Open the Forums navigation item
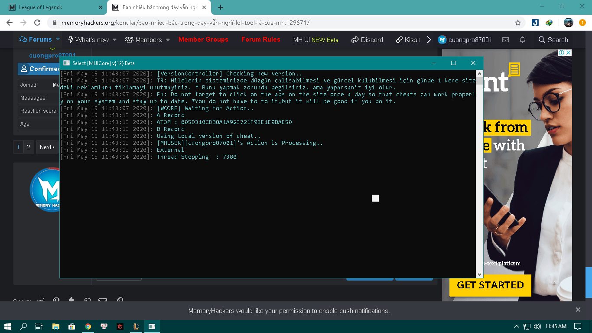This screenshot has width=592, height=333. pyautogui.click(x=36, y=39)
